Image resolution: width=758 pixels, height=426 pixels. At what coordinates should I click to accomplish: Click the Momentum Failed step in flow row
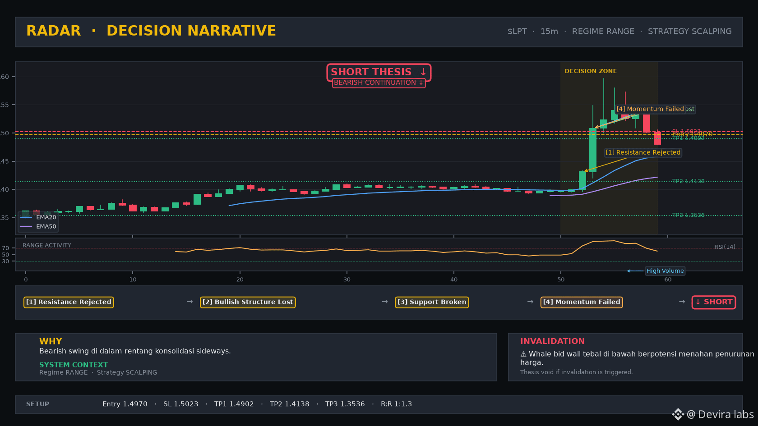(x=582, y=302)
